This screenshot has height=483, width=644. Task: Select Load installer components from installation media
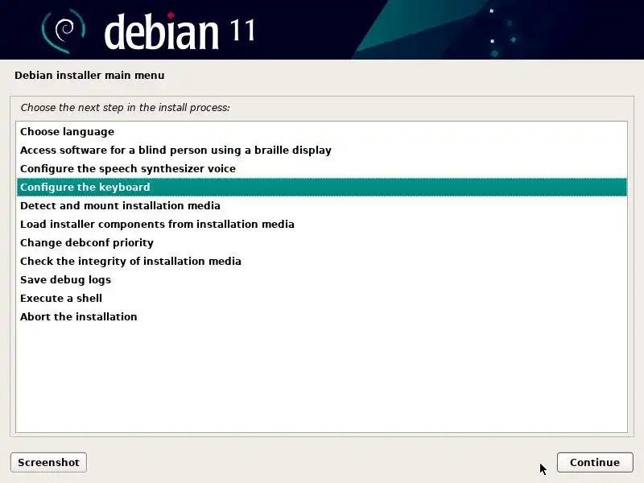321,224
